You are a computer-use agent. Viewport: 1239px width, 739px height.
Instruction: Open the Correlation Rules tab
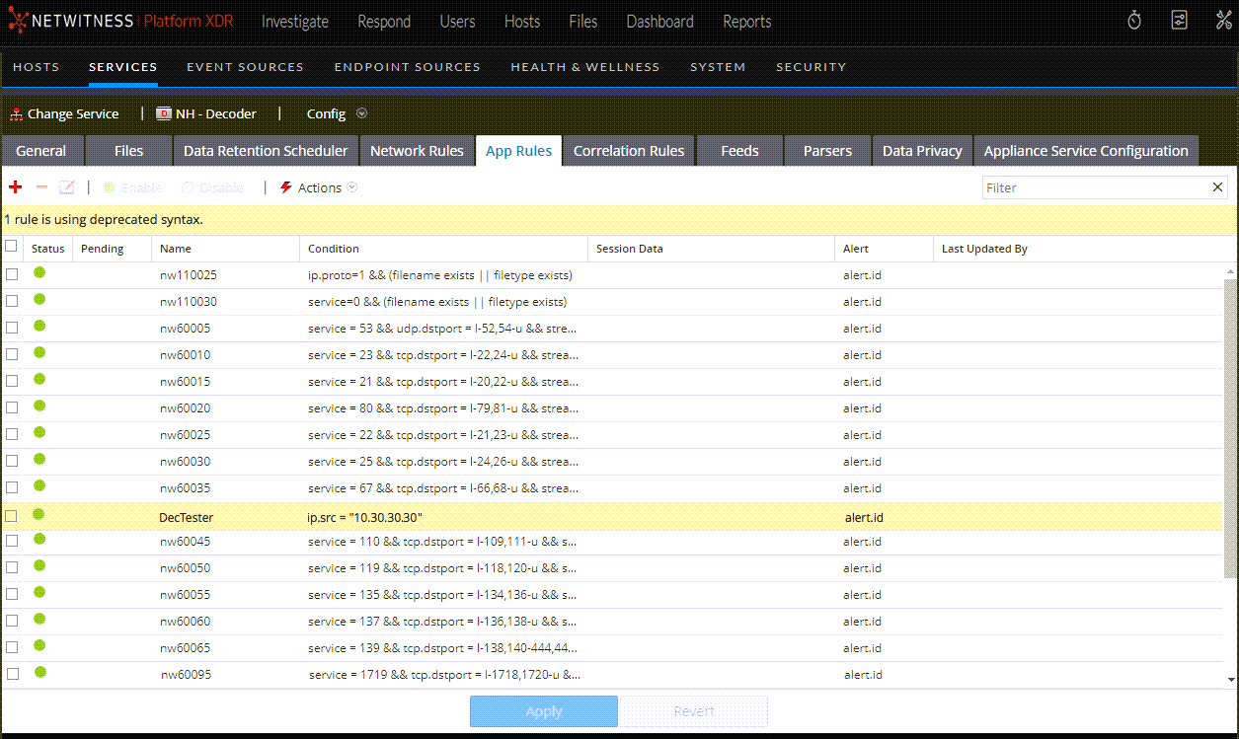click(628, 151)
